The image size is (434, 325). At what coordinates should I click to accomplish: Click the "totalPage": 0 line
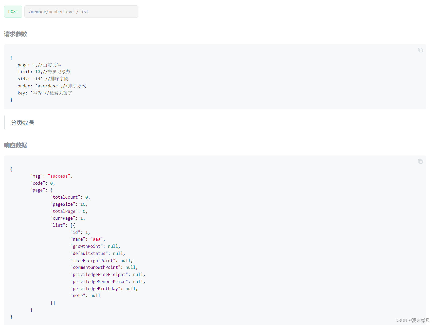[69, 211]
